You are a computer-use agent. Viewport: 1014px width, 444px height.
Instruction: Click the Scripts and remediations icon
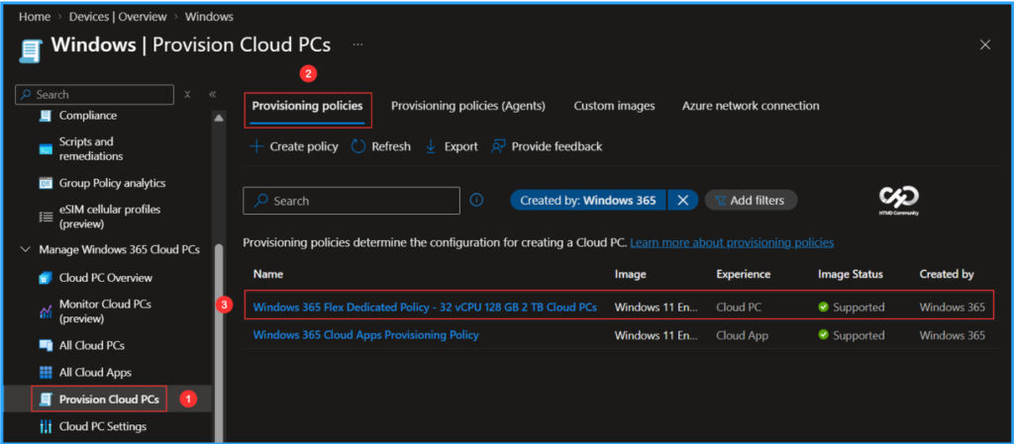tap(46, 149)
